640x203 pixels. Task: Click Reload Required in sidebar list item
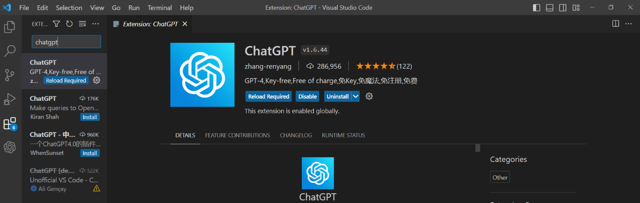[66, 81]
